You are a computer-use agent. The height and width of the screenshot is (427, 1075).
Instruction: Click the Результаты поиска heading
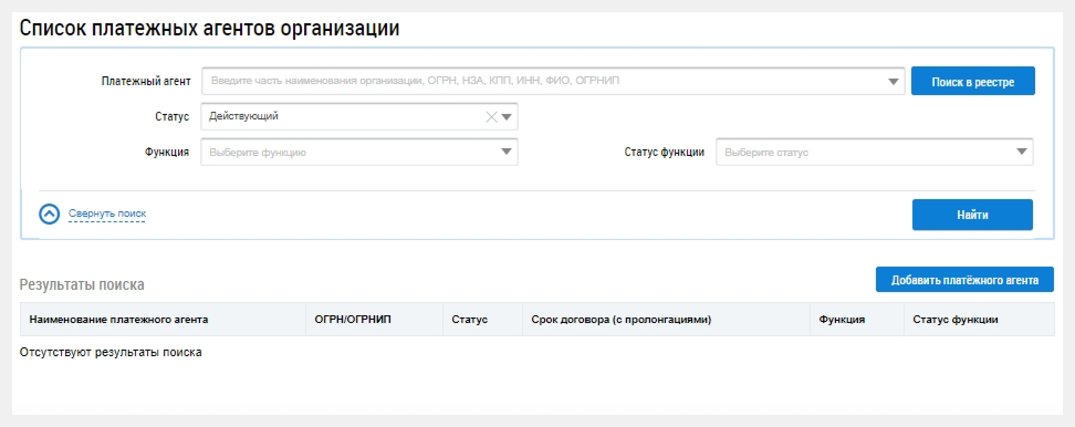(82, 284)
